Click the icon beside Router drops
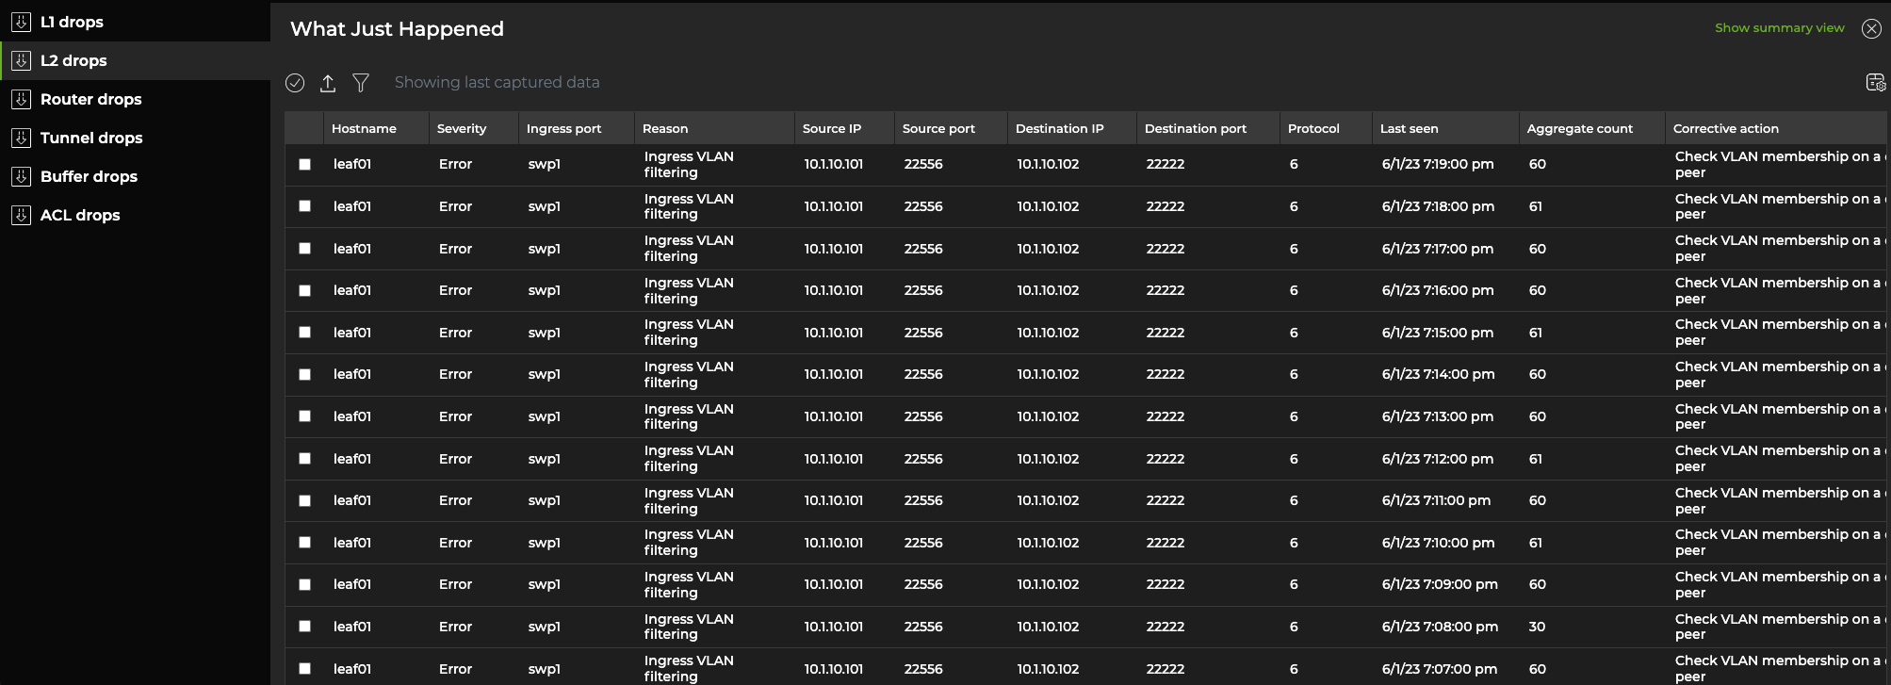Viewport: 1891px width, 685px height. coord(21,99)
